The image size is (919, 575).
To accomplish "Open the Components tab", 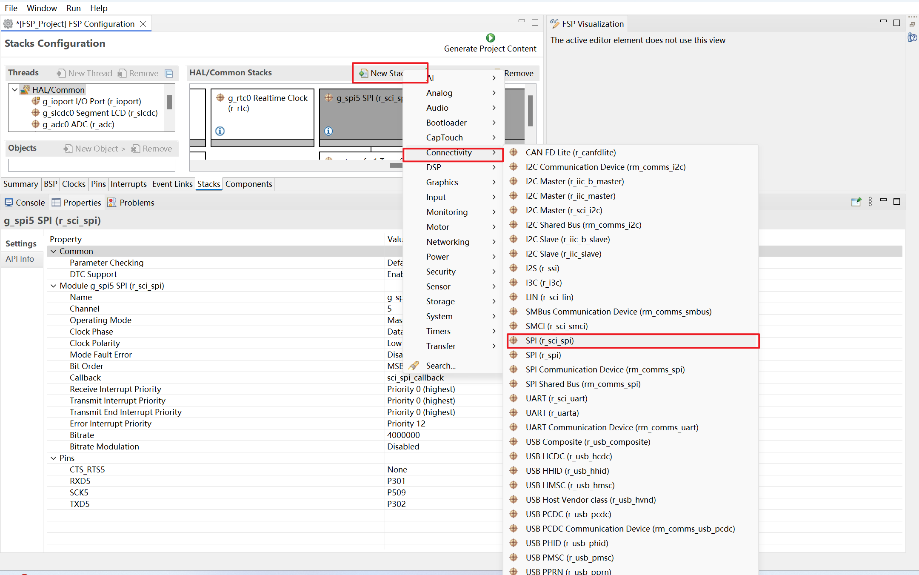I will pyautogui.click(x=248, y=184).
